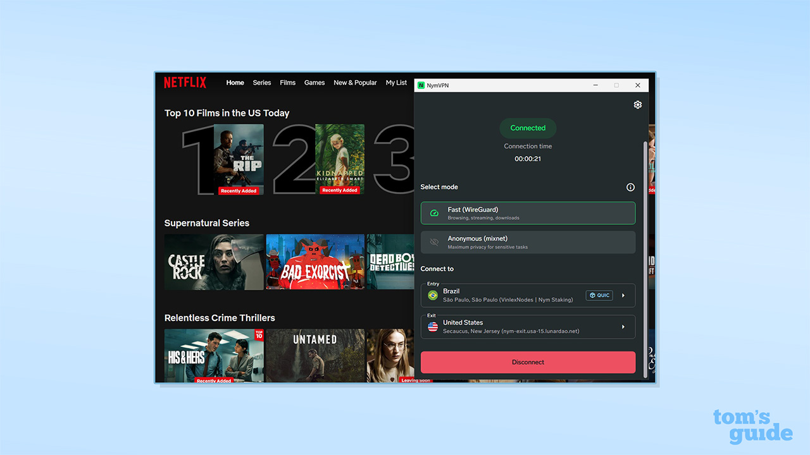Select the Fast (WireGuard) mode
Viewport: 810px width, 455px height.
tap(528, 213)
